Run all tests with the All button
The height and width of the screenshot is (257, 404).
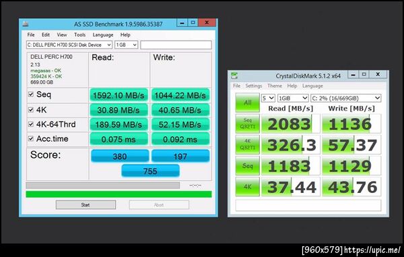point(247,103)
